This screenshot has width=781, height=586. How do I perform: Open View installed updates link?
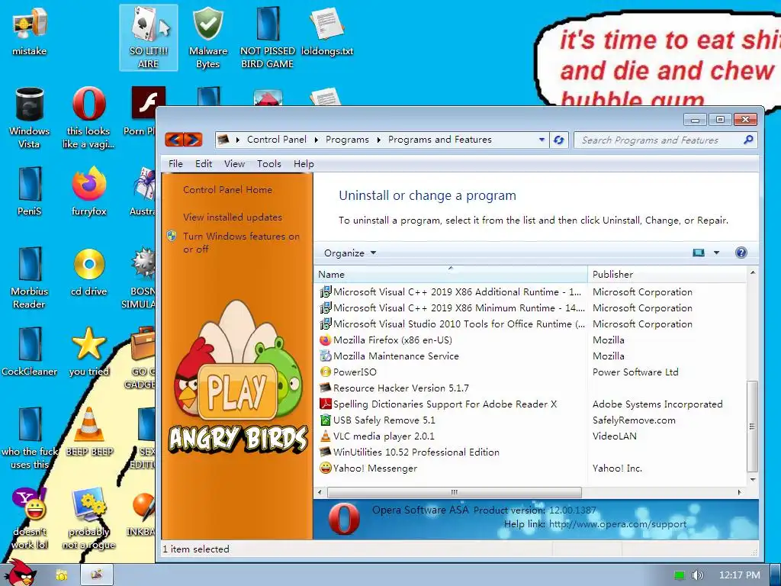click(x=233, y=217)
